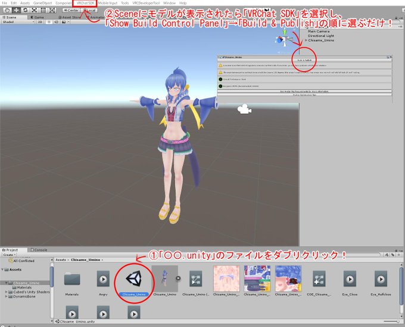Viewport: 405px width, 327px height.
Task: Open the VRCDeveloperTool menu
Action: point(146,3)
